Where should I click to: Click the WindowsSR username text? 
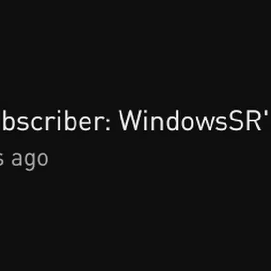(190, 120)
